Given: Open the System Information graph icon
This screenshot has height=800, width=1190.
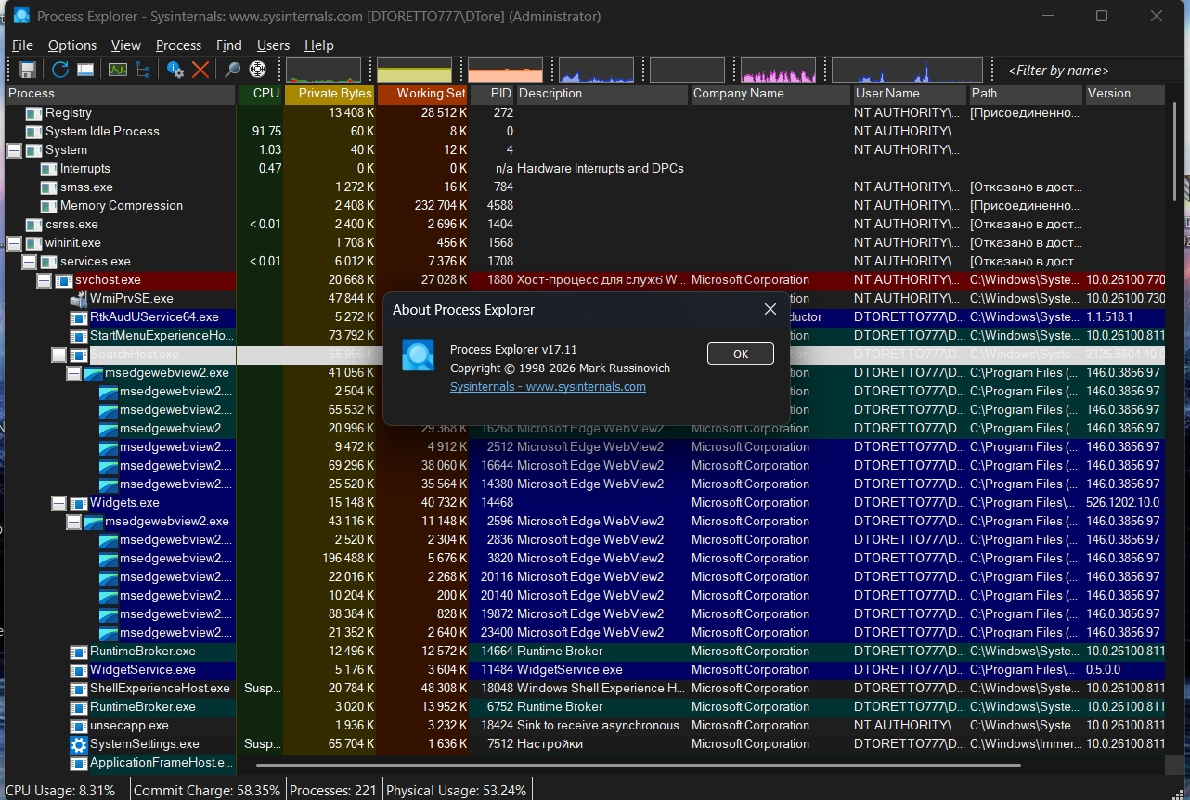Looking at the screenshot, I should [118, 70].
